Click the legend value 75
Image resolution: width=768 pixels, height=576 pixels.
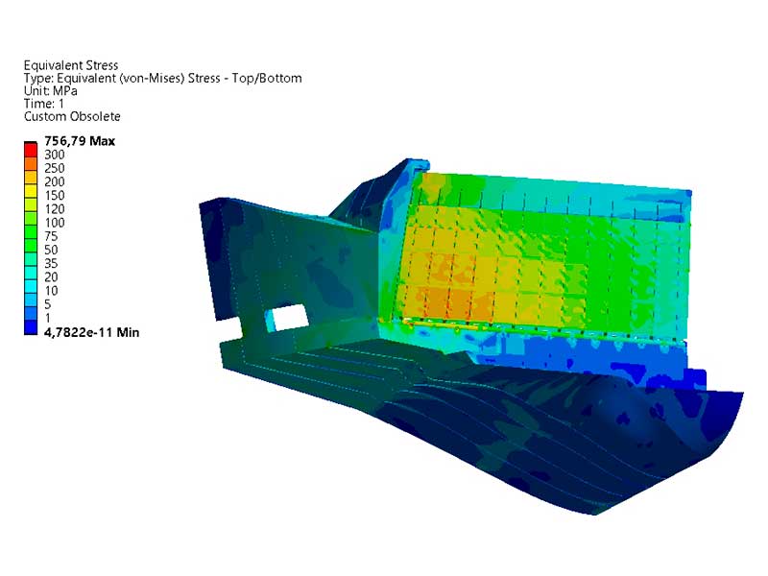51,236
